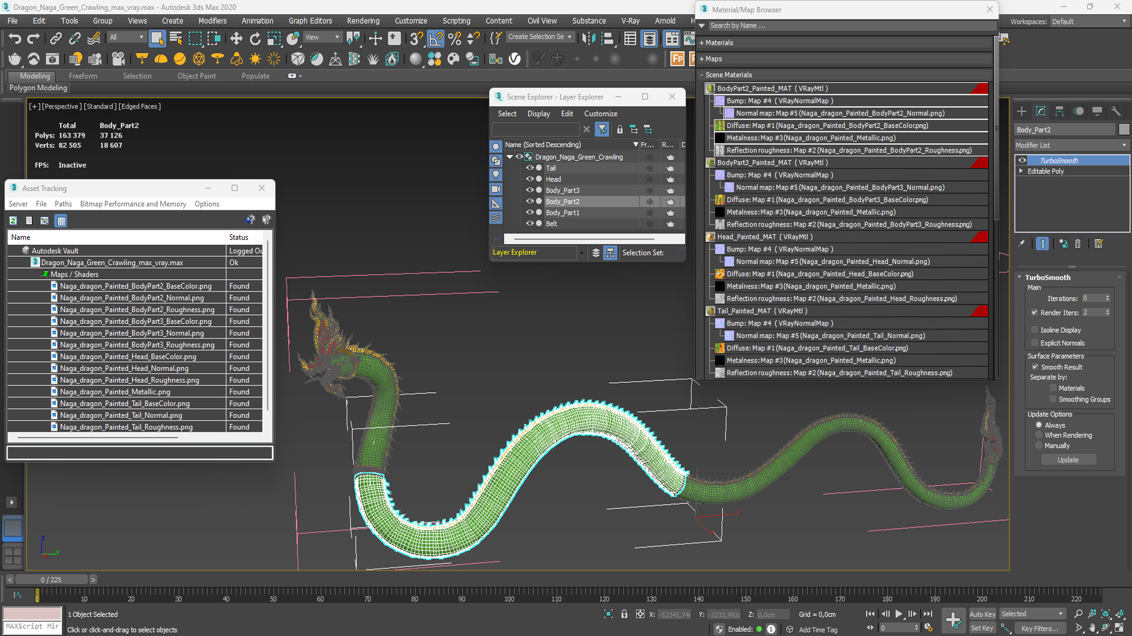Expand the Editable Poly stack entry
This screenshot has width=1132, height=636.
click(1021, 171)
